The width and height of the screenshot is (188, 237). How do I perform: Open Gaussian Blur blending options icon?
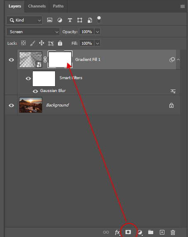pos(173,91)
